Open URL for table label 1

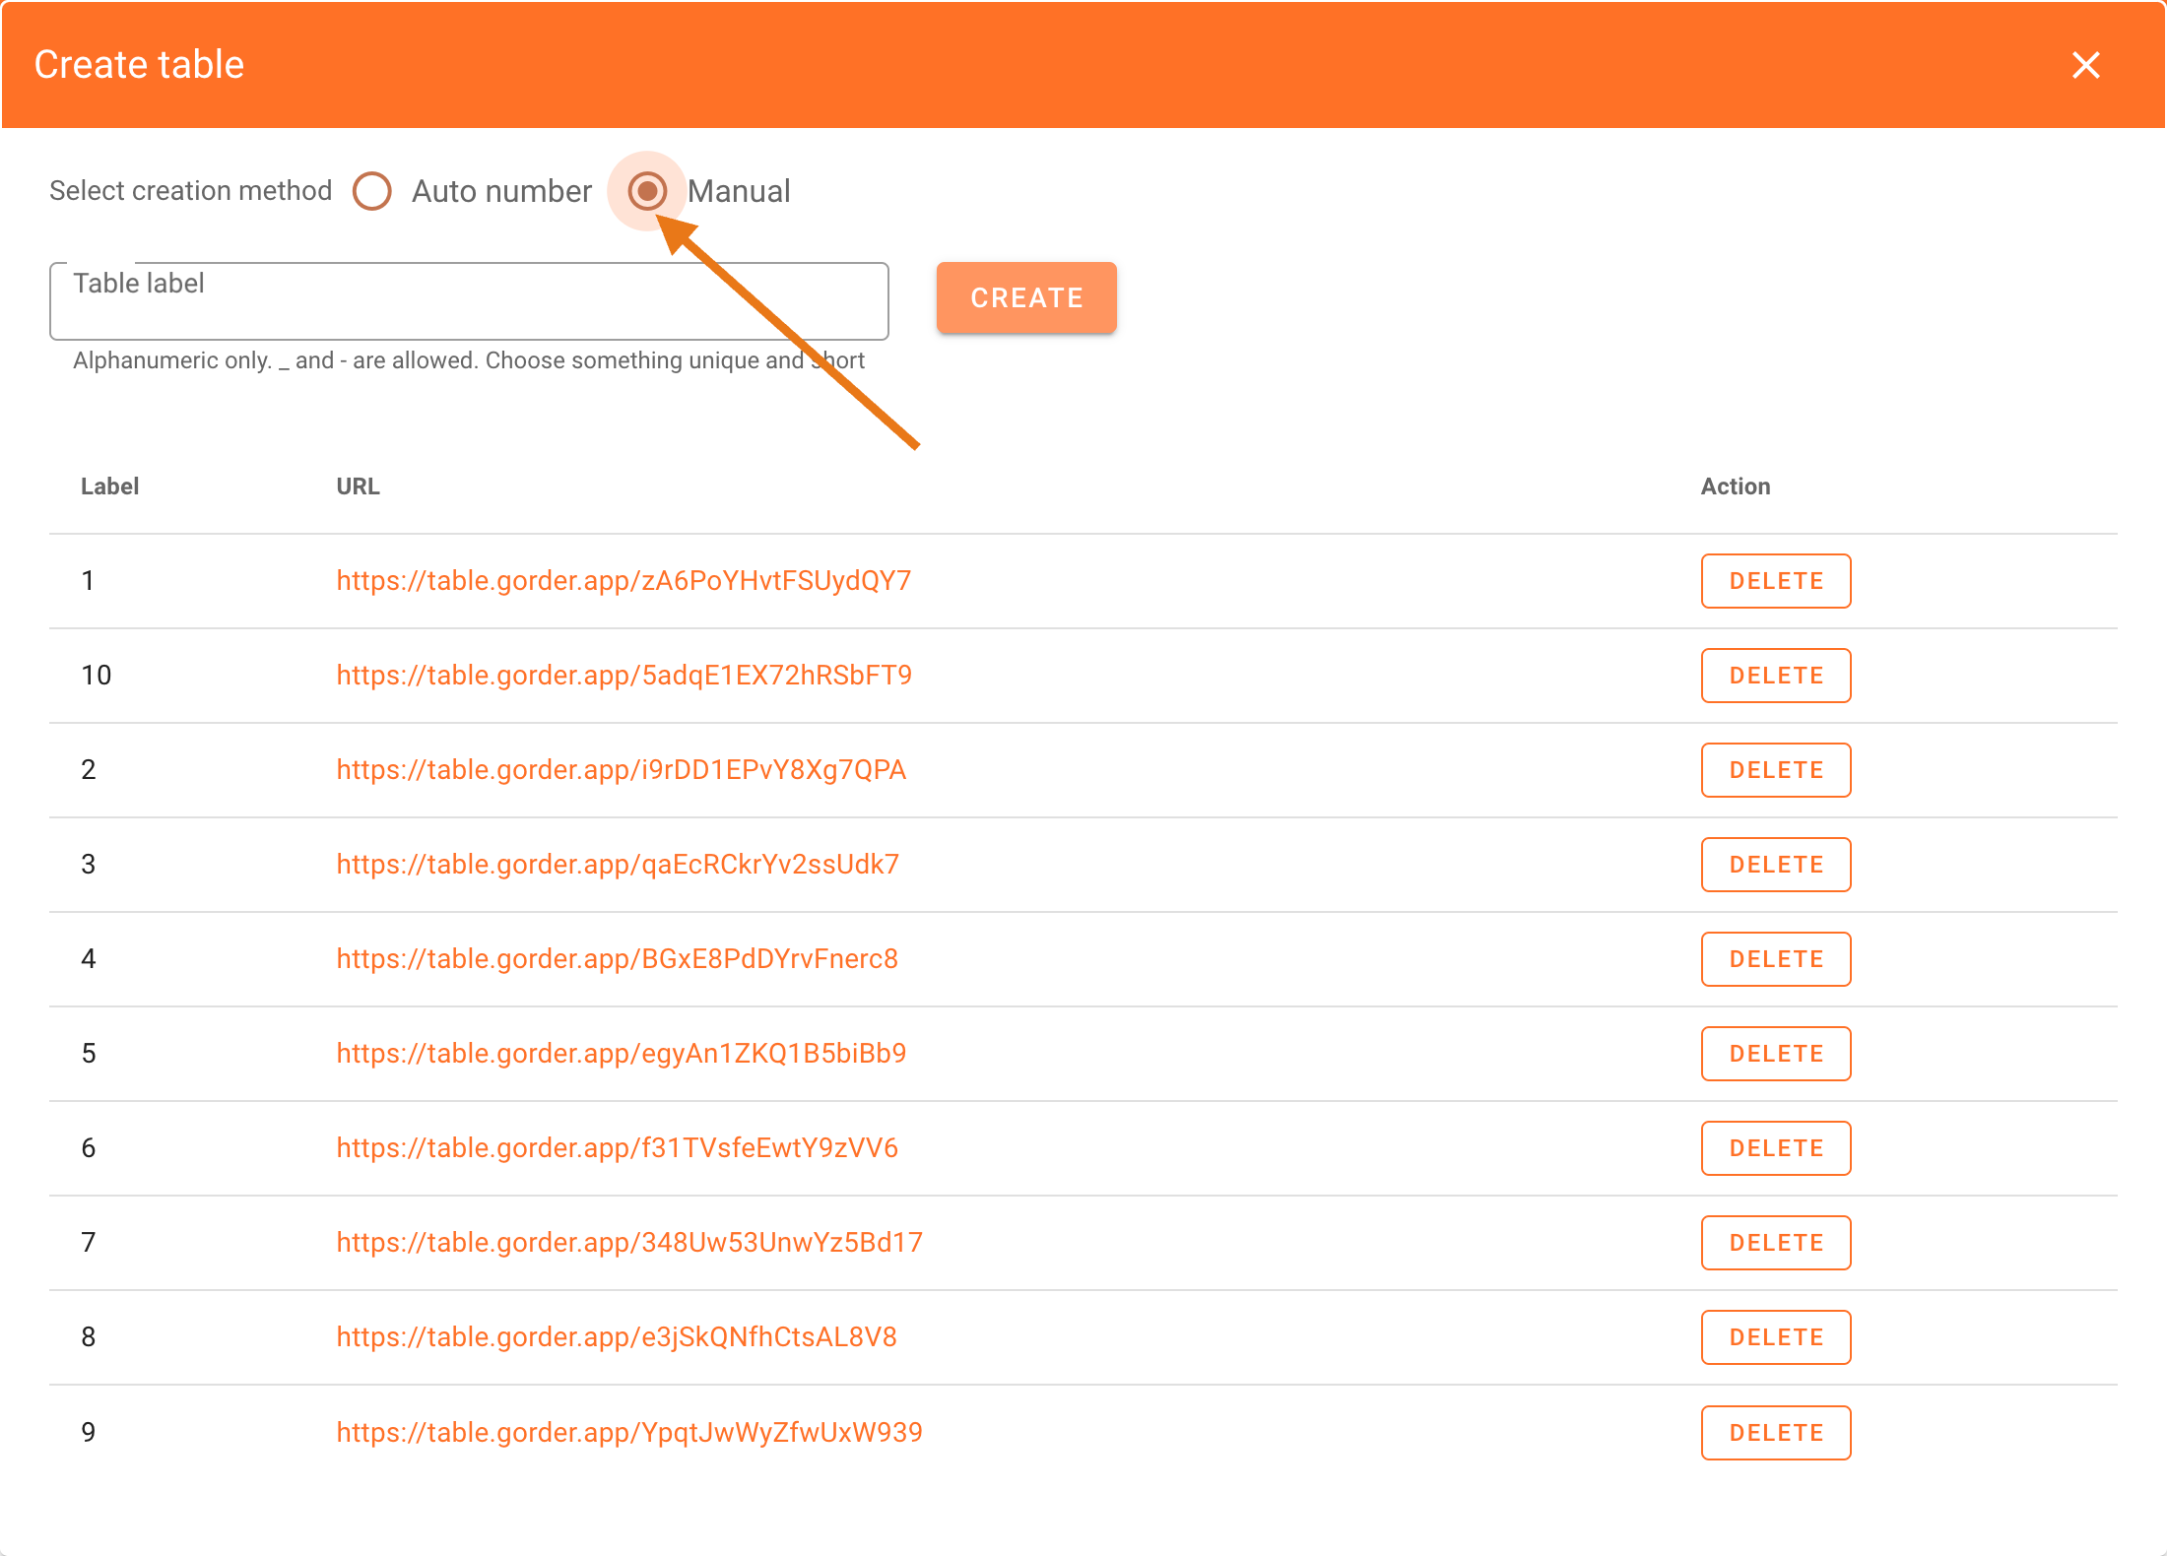click(x=624, y=581)
